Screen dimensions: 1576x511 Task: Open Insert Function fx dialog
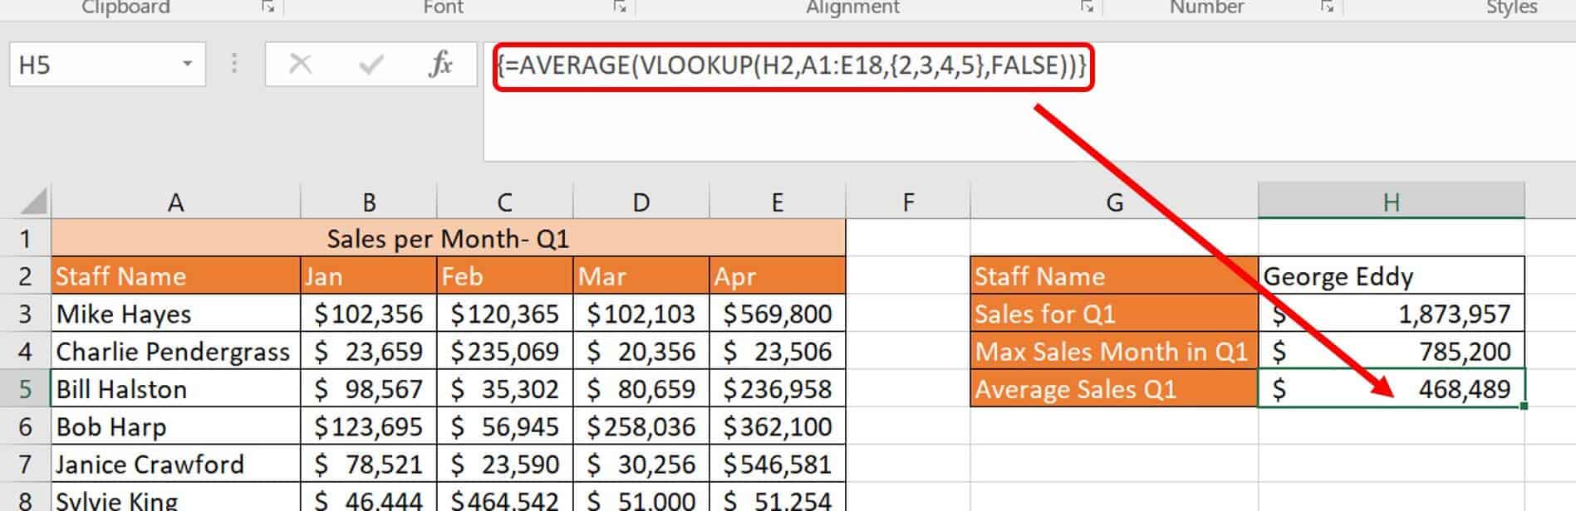[440, 64]
